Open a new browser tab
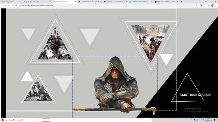The width and height of the screenshot is (218, 122). pyautogui.click(x=181, y=2)
